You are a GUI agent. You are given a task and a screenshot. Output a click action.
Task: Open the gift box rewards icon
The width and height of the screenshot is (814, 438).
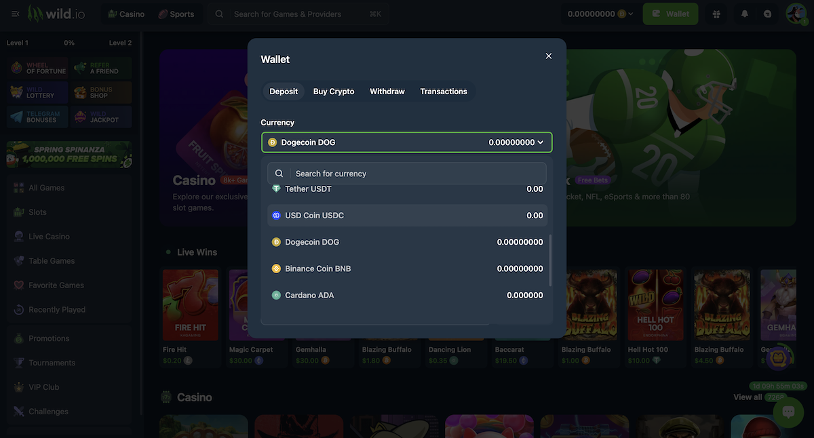tap(717, 14)
